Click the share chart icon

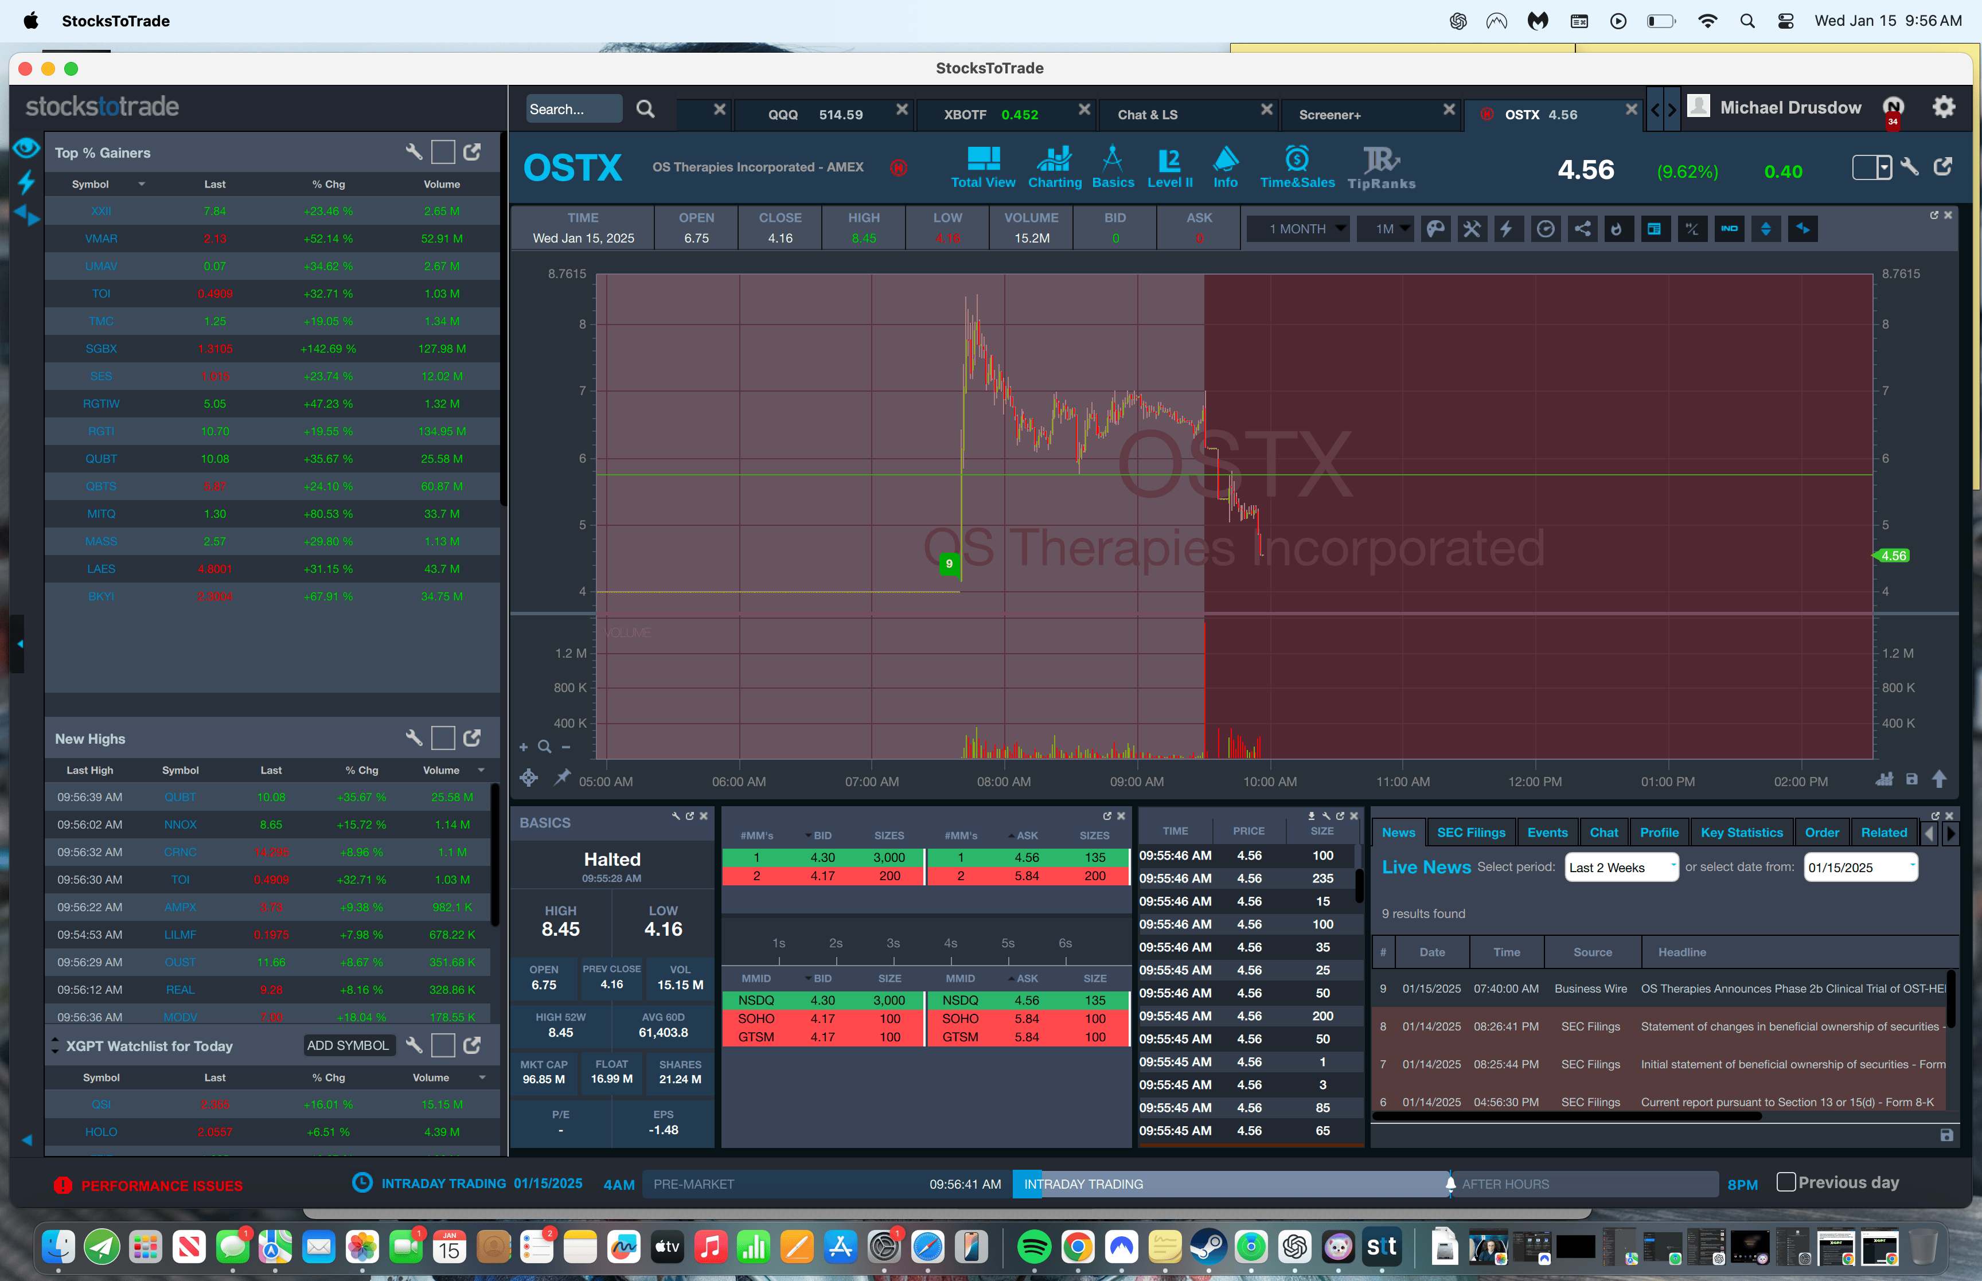1582,229
